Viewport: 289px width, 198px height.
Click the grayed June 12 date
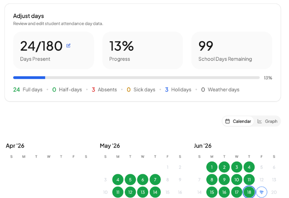coord(261,179)
